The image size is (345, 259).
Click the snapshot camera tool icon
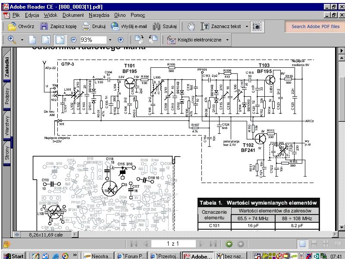click(x=257, y=26)
